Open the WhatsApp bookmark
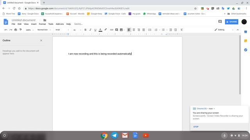 tap(149, 14)
